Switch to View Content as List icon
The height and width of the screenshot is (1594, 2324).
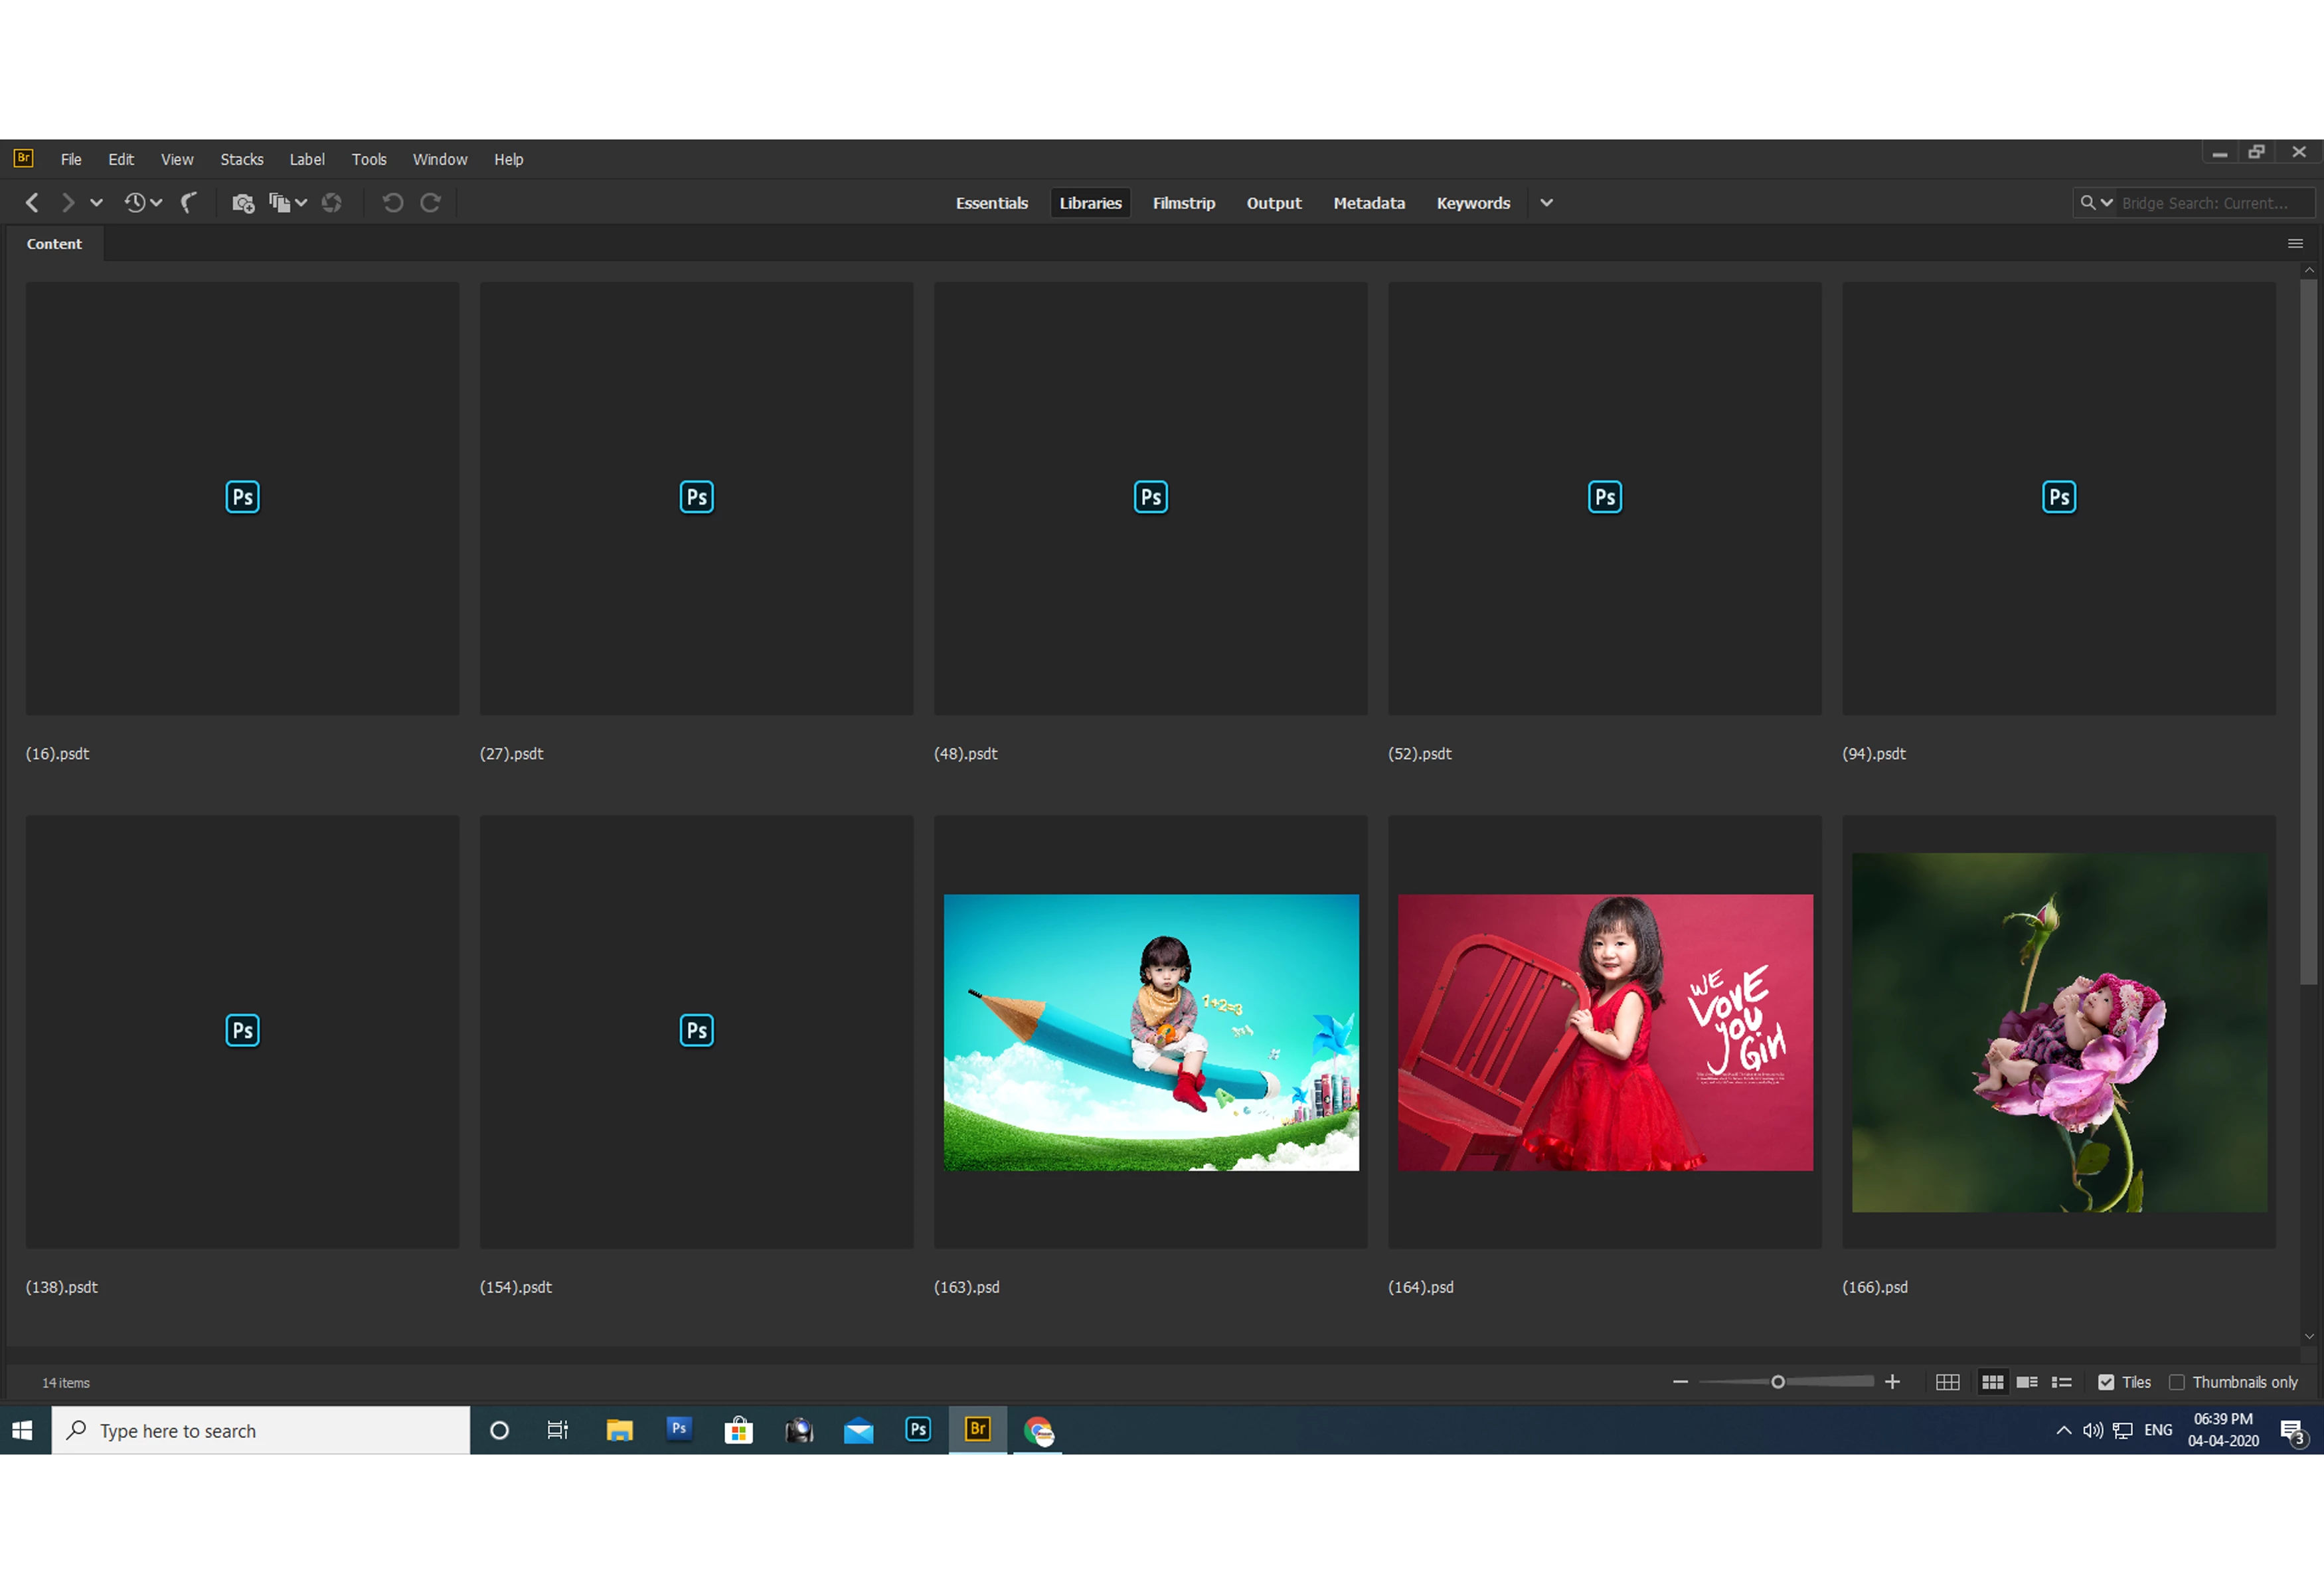coord(2061,1382)
